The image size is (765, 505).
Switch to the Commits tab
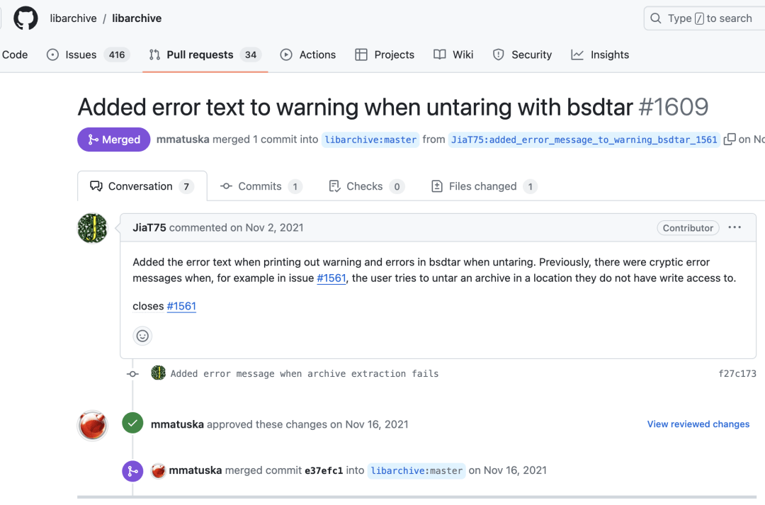(261, 186)
